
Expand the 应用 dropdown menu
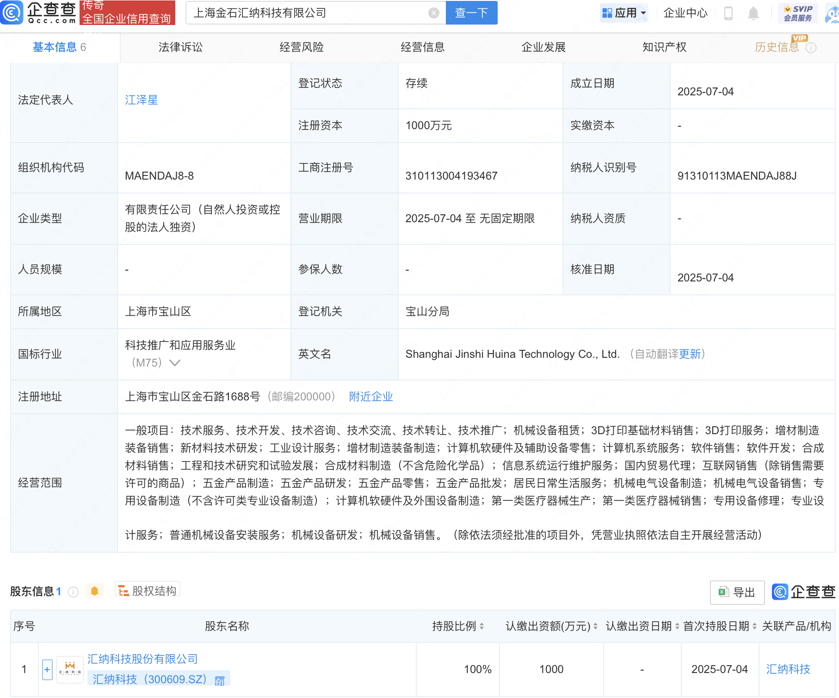coord(624,13)
